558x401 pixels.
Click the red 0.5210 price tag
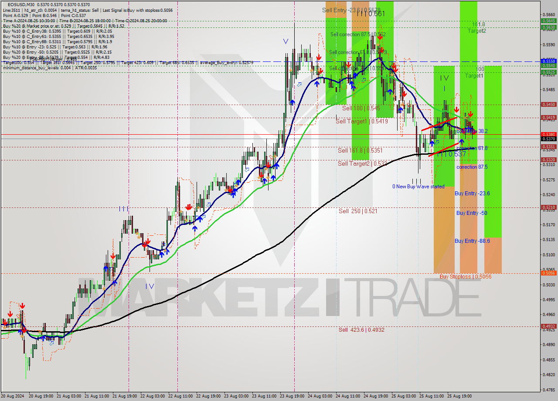[x=548, y=207]
